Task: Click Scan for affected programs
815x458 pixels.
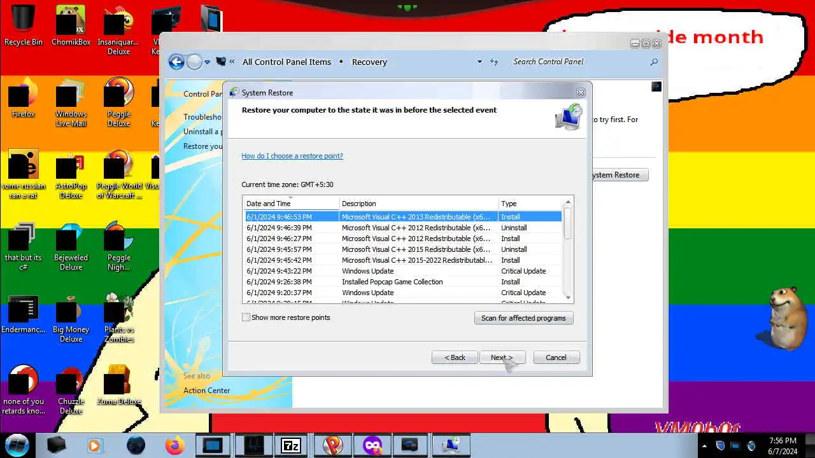Action: tap(523, 318)
